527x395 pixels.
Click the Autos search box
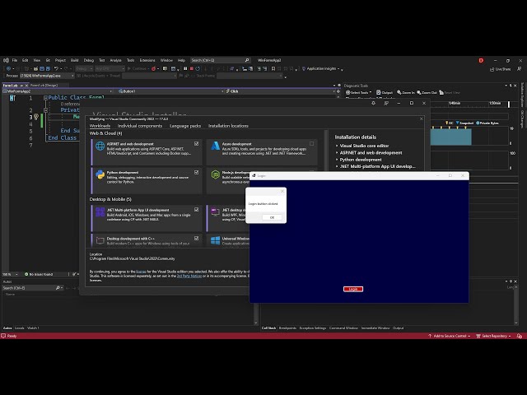click(33, 288)
